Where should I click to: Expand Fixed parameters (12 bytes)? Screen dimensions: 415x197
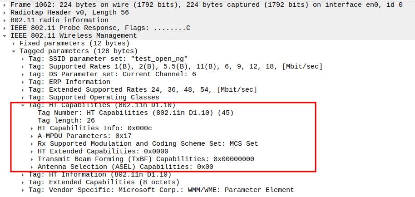14,43
